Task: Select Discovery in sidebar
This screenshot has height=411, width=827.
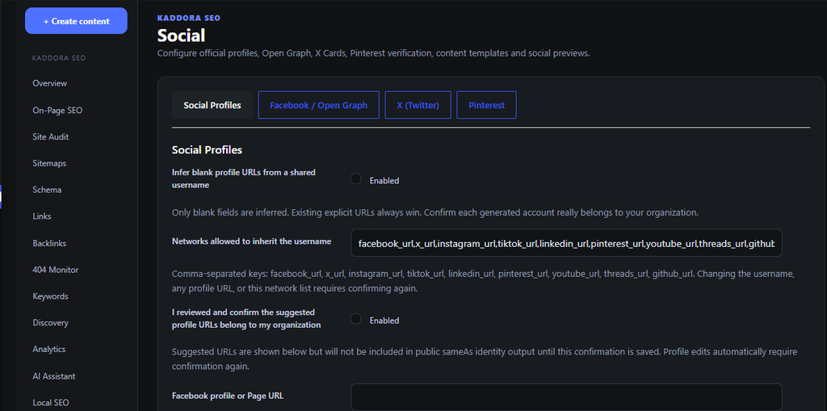Action: point(50,323)
